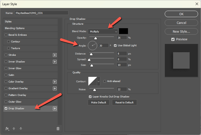Screen dimensions: 201x135
Task: Click Reset to Default button
Action: pos(124,102)
